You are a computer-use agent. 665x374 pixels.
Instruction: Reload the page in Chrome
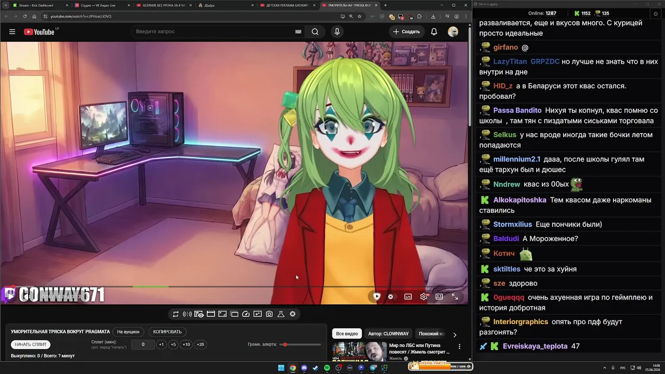click(24, 16)
